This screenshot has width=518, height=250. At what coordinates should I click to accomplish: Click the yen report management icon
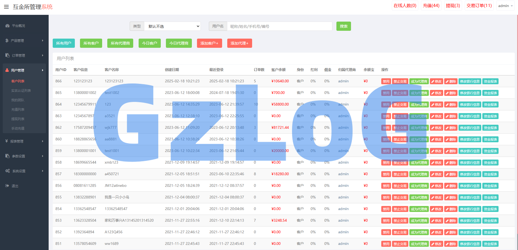7,141
